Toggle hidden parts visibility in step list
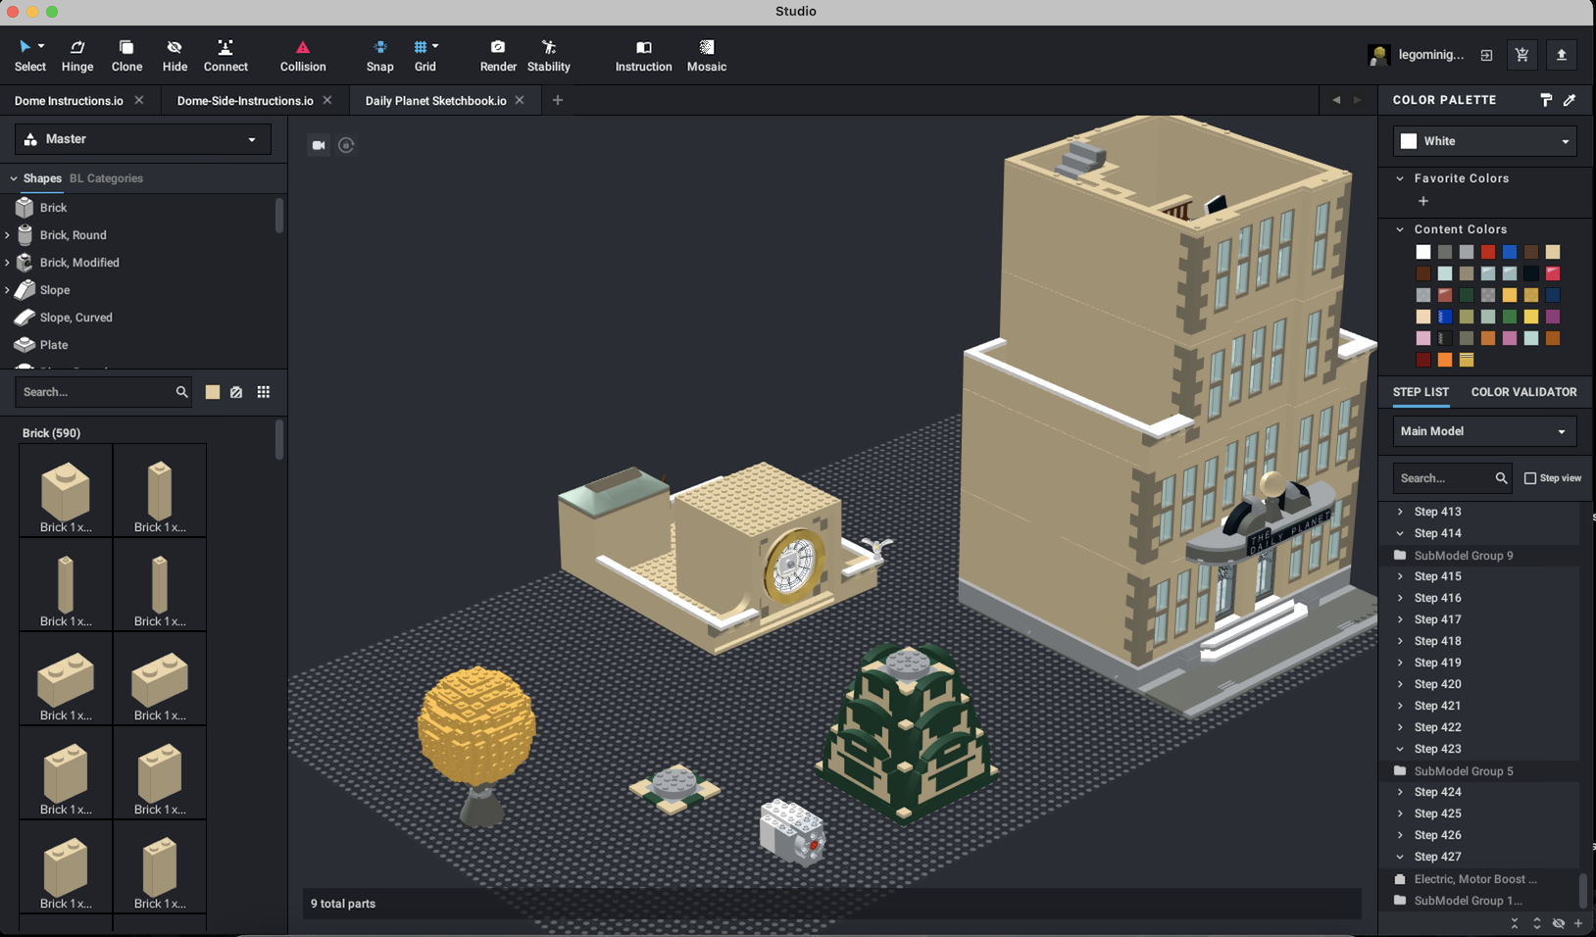This screenshot has height=937, width=1596. click(x=1558, y=923)
